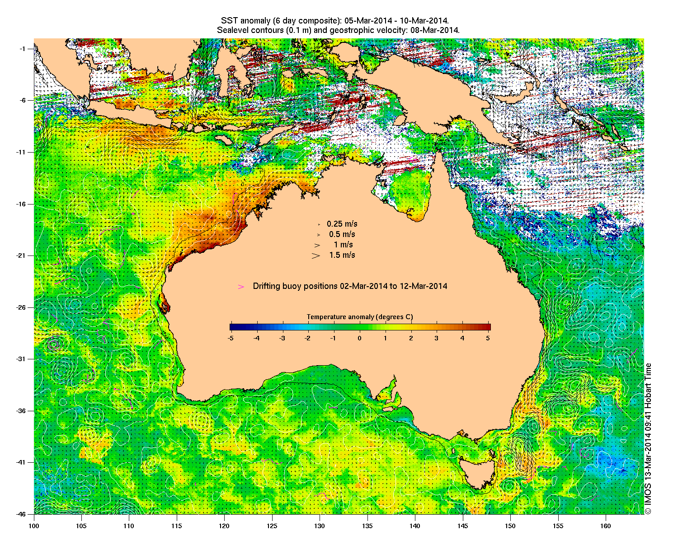Click the colorbar tick label -2

(308, 338)
